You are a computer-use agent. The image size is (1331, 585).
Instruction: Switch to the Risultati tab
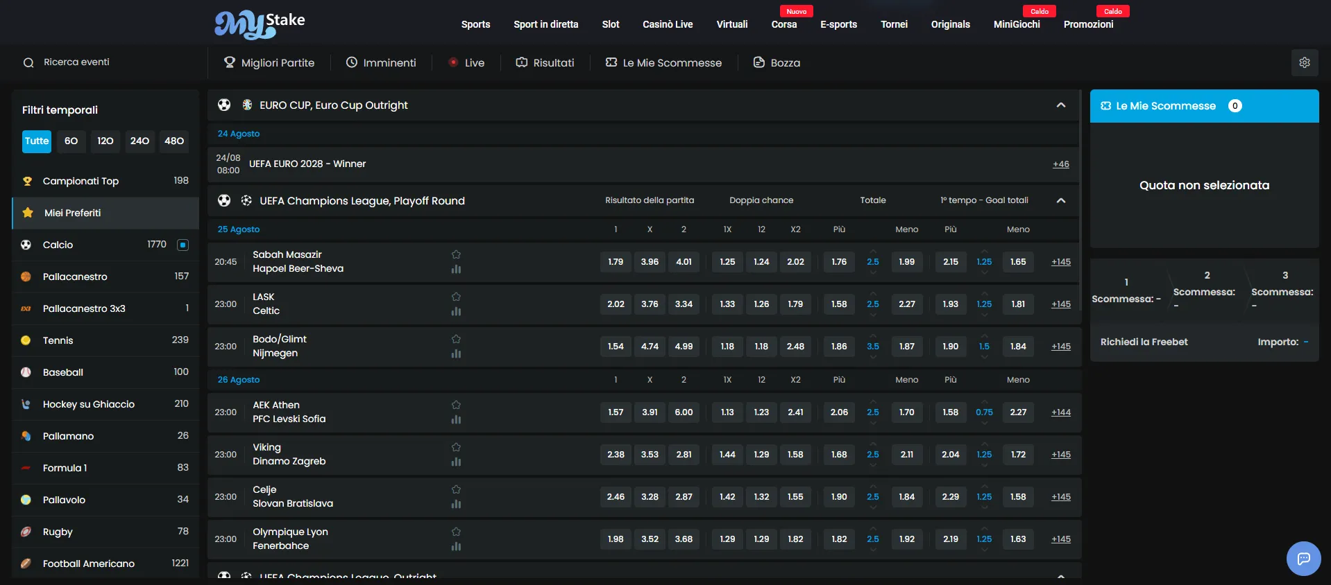pyautogui.click(x=545, y=62)
